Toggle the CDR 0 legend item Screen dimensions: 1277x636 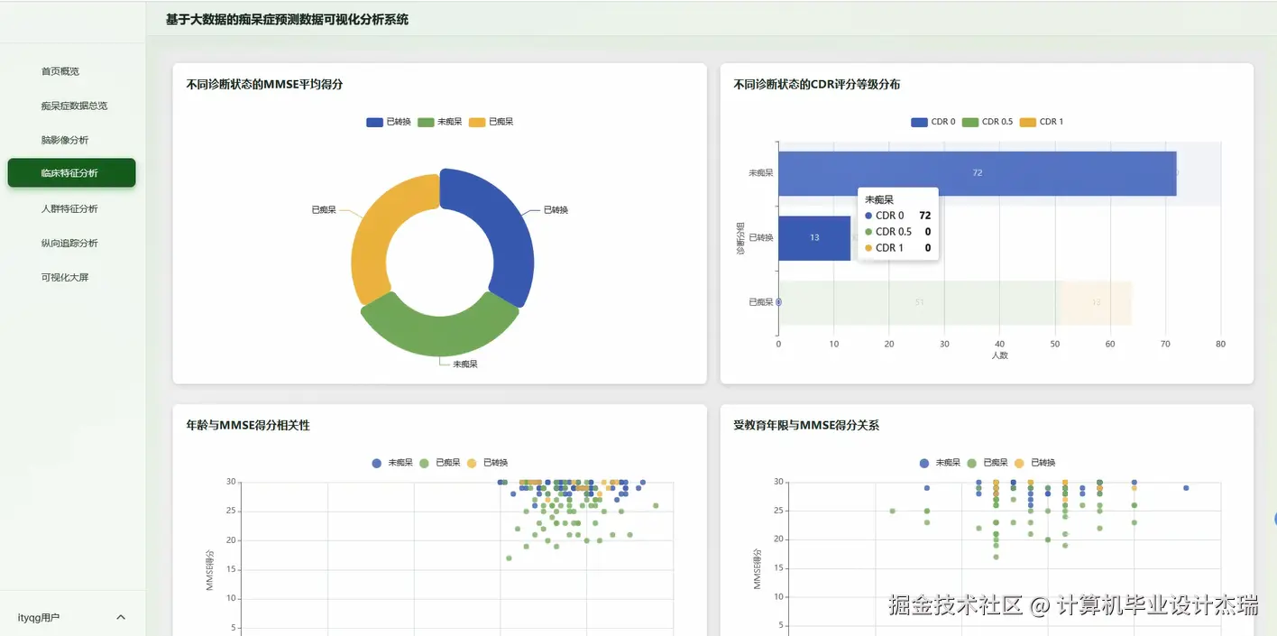[933, 122]
